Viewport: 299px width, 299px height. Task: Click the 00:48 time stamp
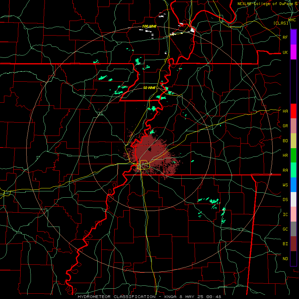point(214,297)
